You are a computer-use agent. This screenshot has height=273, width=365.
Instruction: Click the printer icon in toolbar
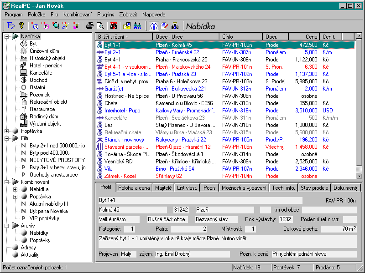90,26
